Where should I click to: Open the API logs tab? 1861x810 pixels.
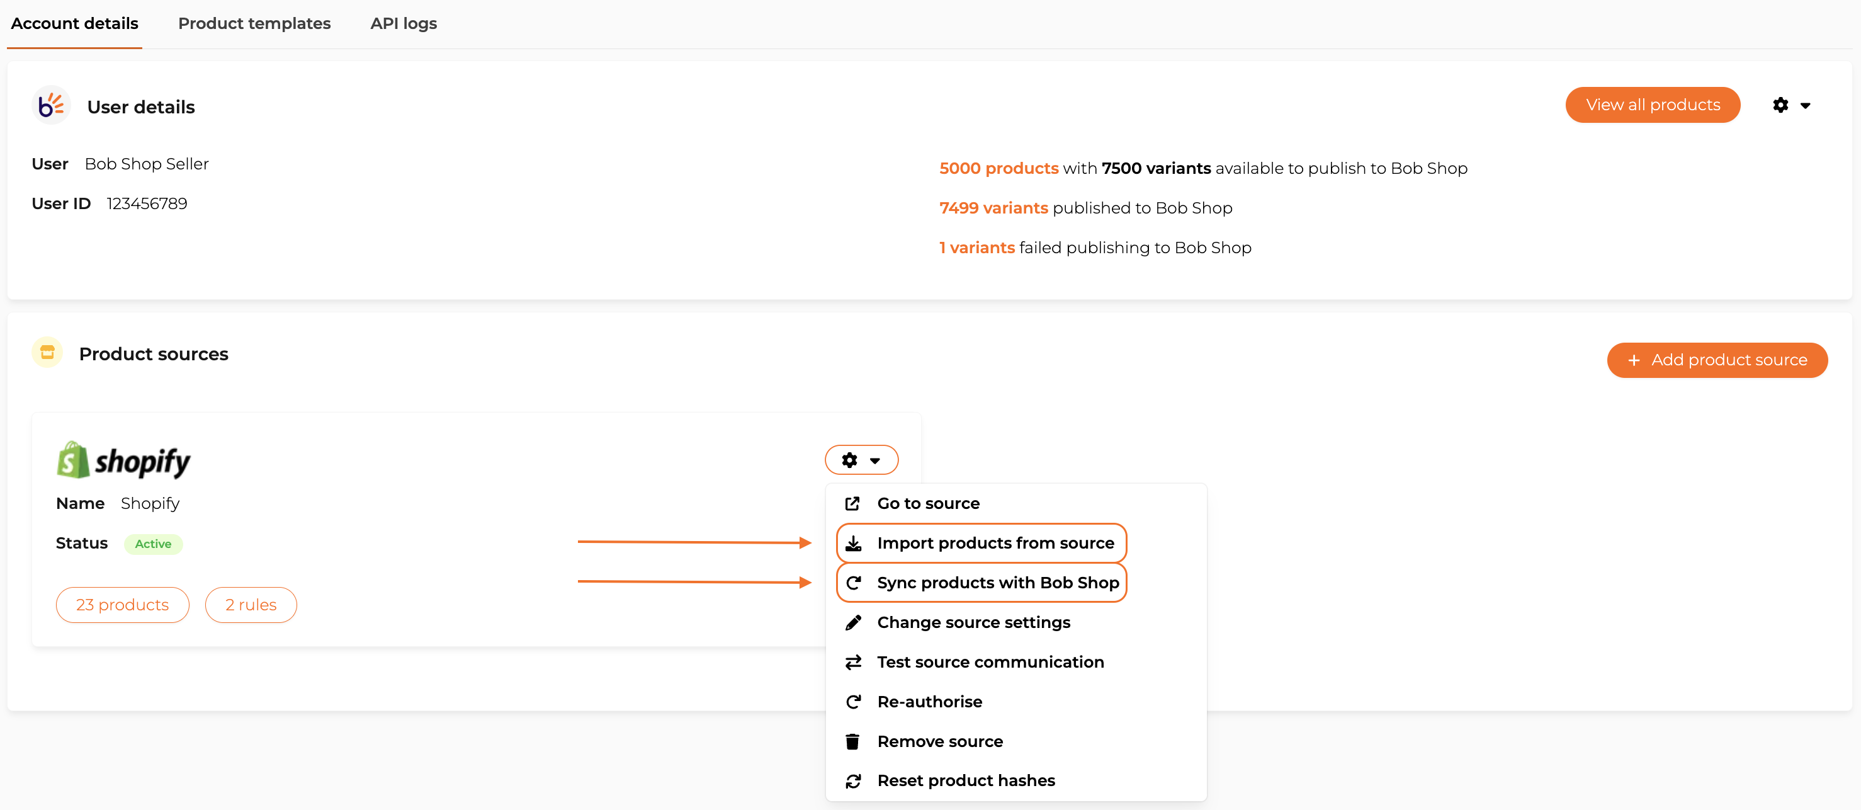(x=403, y=23)
